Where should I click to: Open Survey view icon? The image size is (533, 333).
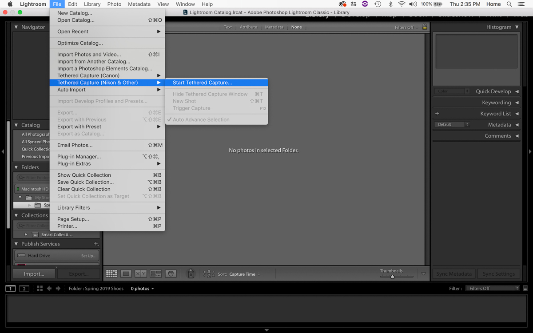156,274
